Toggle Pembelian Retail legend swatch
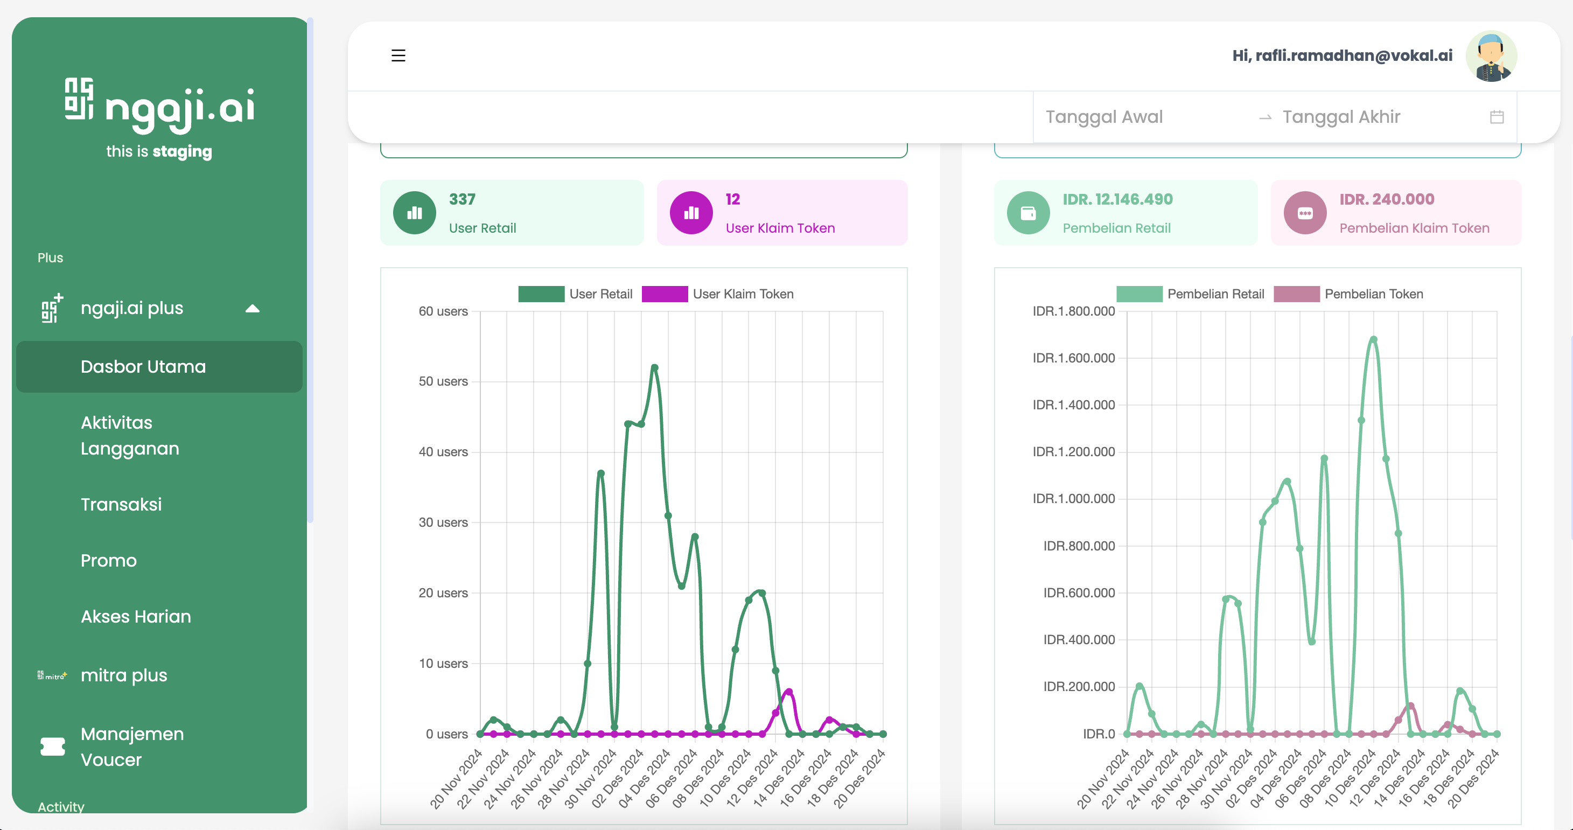1573x830 pixels. [1139, 294]
